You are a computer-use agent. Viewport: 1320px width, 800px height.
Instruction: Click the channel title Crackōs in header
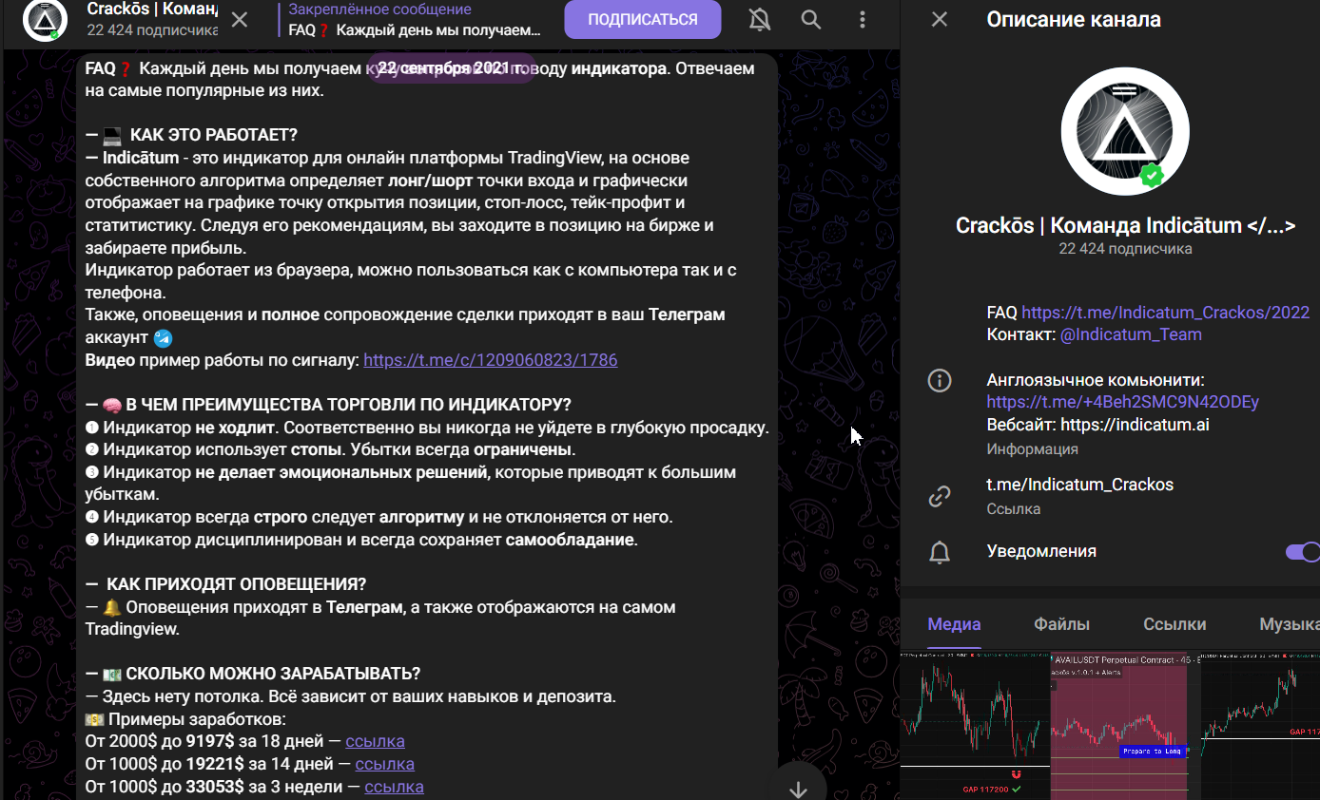click(x=152, y=10)
